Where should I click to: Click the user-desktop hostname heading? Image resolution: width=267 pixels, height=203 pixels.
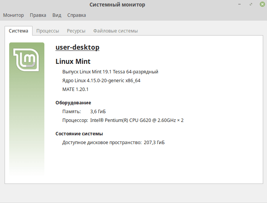pos(78,47)
